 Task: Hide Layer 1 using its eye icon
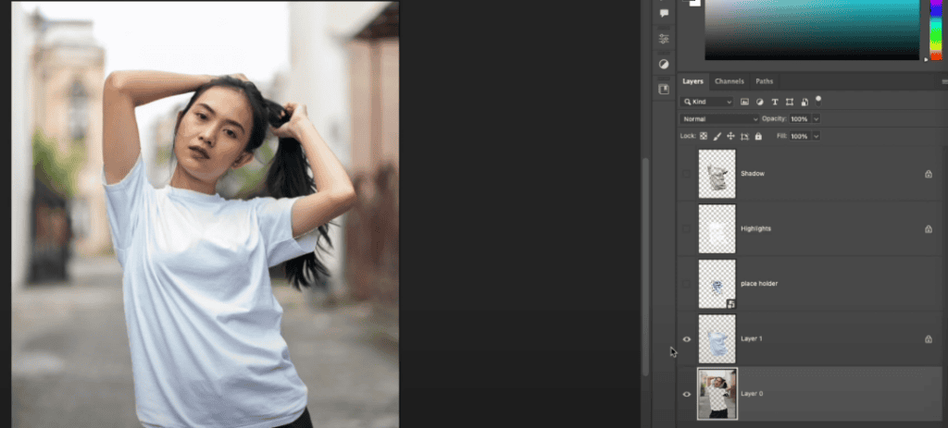[x=686, y=339]
